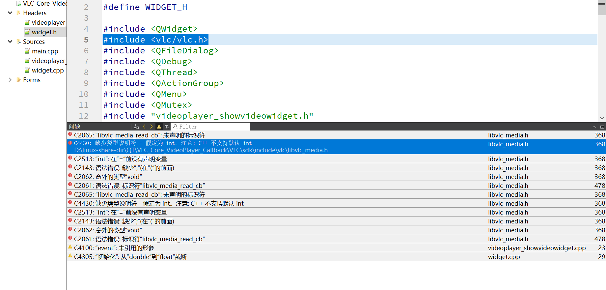Click the Sources folder icon
This screenshot has width=606, height=290.
19,42
